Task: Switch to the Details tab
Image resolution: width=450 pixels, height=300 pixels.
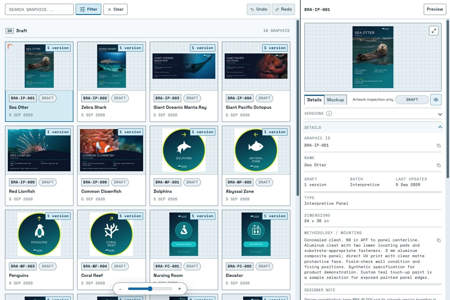Action: click(x=314, y=100)
